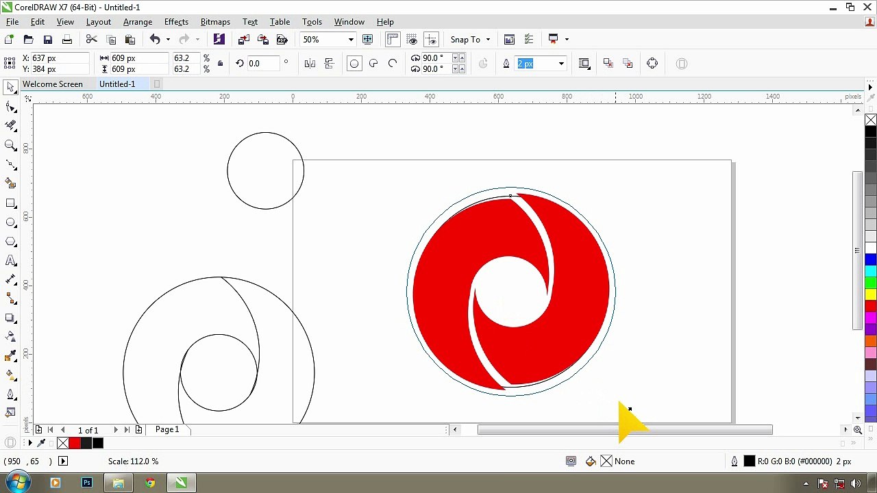Click the red swatch in the document palette
Viewport: 877px width, 493px height.
point(75,443)
